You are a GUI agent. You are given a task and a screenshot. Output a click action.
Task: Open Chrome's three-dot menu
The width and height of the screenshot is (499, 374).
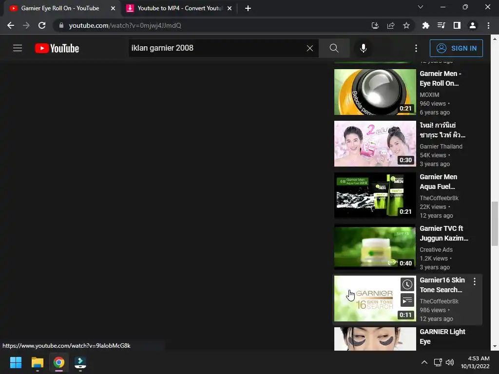click(x=488, y=25)
